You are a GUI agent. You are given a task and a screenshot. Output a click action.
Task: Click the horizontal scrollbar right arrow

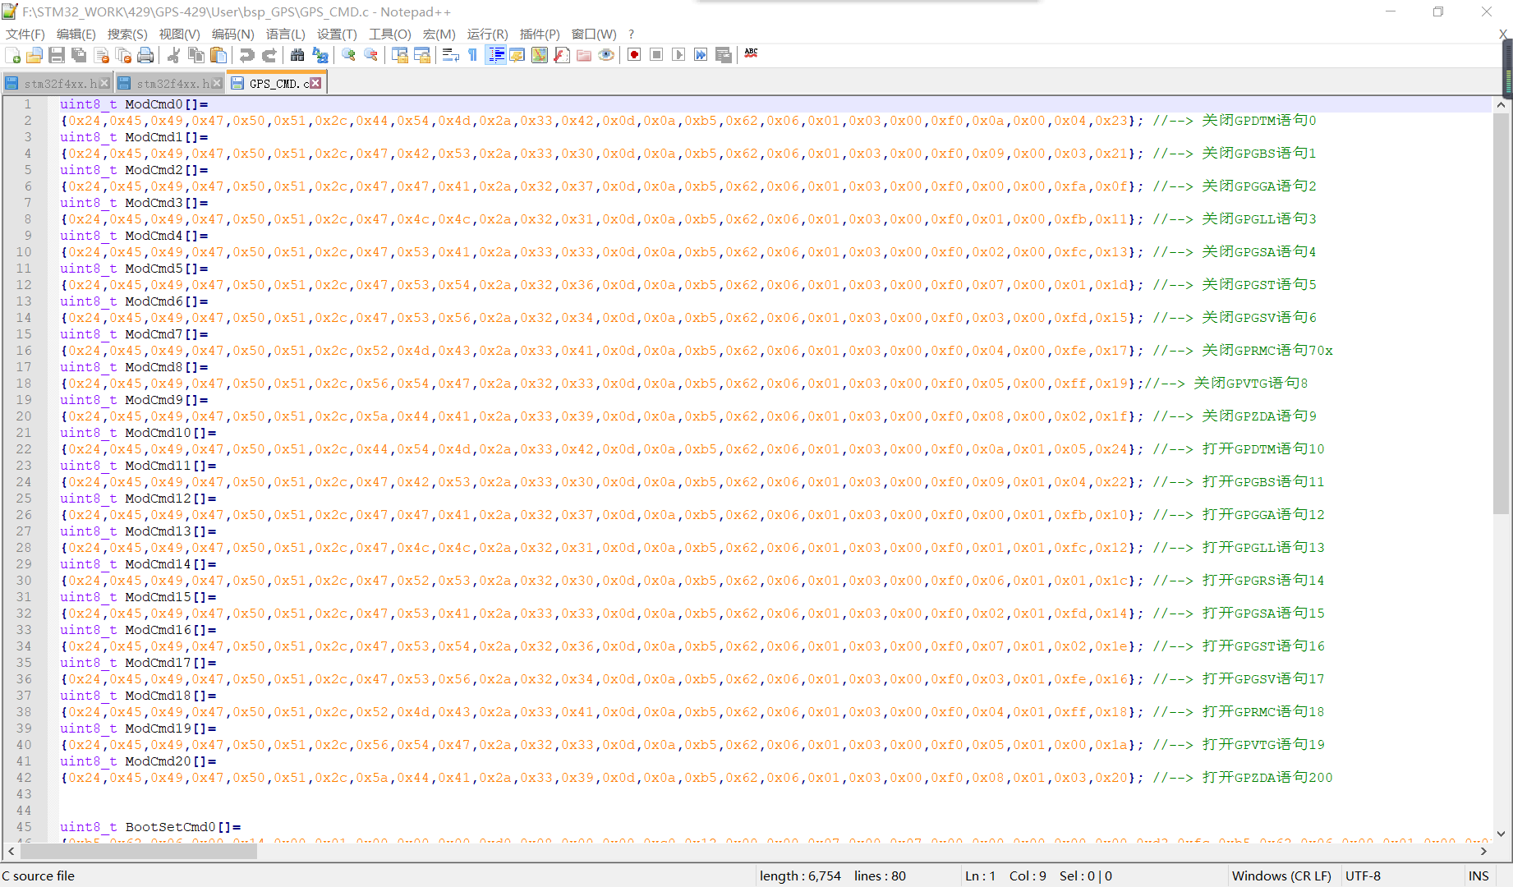[1483, 852]
